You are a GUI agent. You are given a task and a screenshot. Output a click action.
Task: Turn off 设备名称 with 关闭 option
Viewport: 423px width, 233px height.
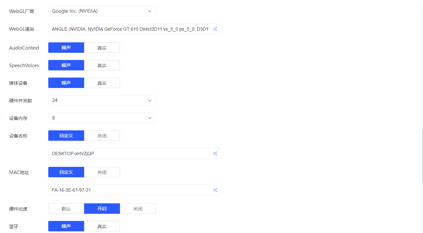[102, 136]
